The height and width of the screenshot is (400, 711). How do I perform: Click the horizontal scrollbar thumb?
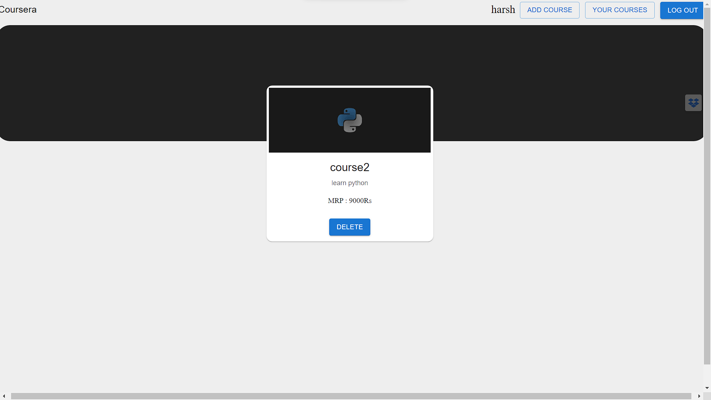344,396
